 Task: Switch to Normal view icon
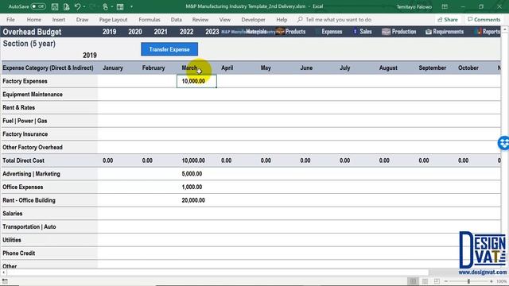413,281
